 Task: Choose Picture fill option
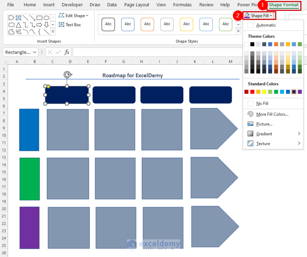click(x=273, y=124)
